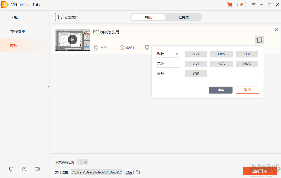Open the output folder icon next to 改变
This screenshot has height=178, width=281.
[138, 172]
